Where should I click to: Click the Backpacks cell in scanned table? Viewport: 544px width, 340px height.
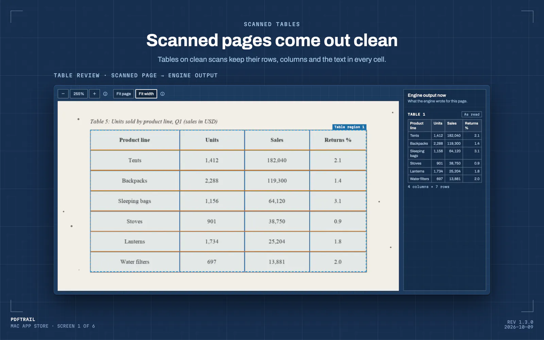(x=135, y=181)
